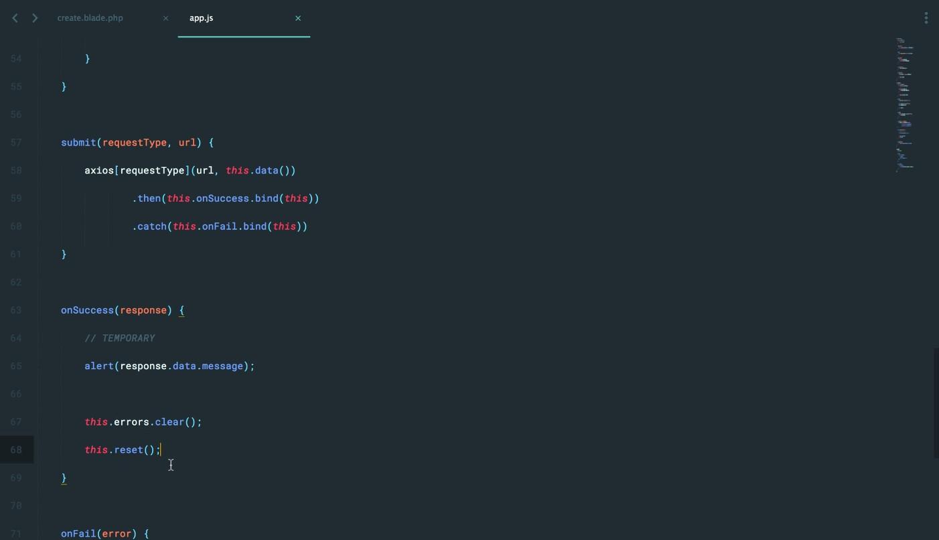Screen dimensions: 939x540
Task: Close the app.js tab
Action: [x=298, y=18]
